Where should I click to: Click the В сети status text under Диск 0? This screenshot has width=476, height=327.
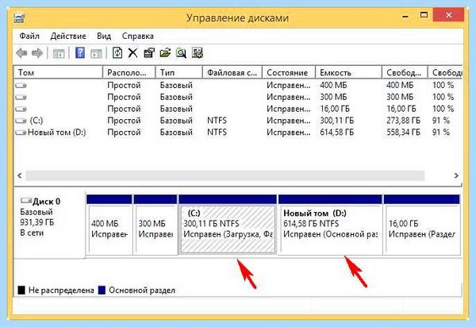coord(32,233)
